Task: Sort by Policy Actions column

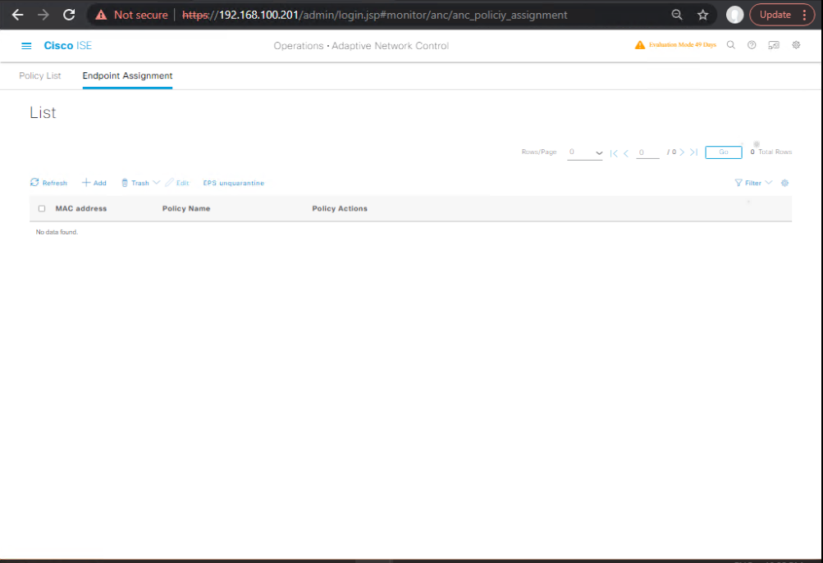Action: [x=340, y=209]
